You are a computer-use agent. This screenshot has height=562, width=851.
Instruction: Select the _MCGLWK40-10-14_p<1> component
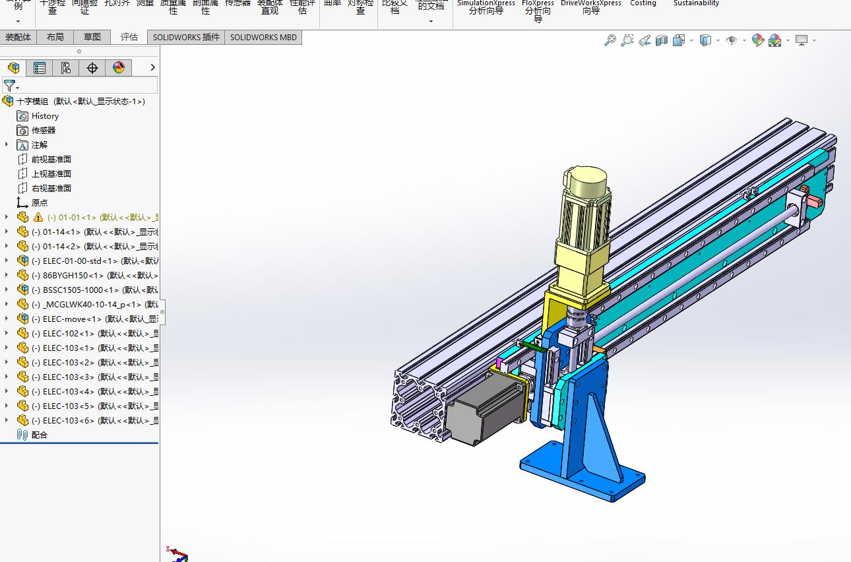pos(95,304)
